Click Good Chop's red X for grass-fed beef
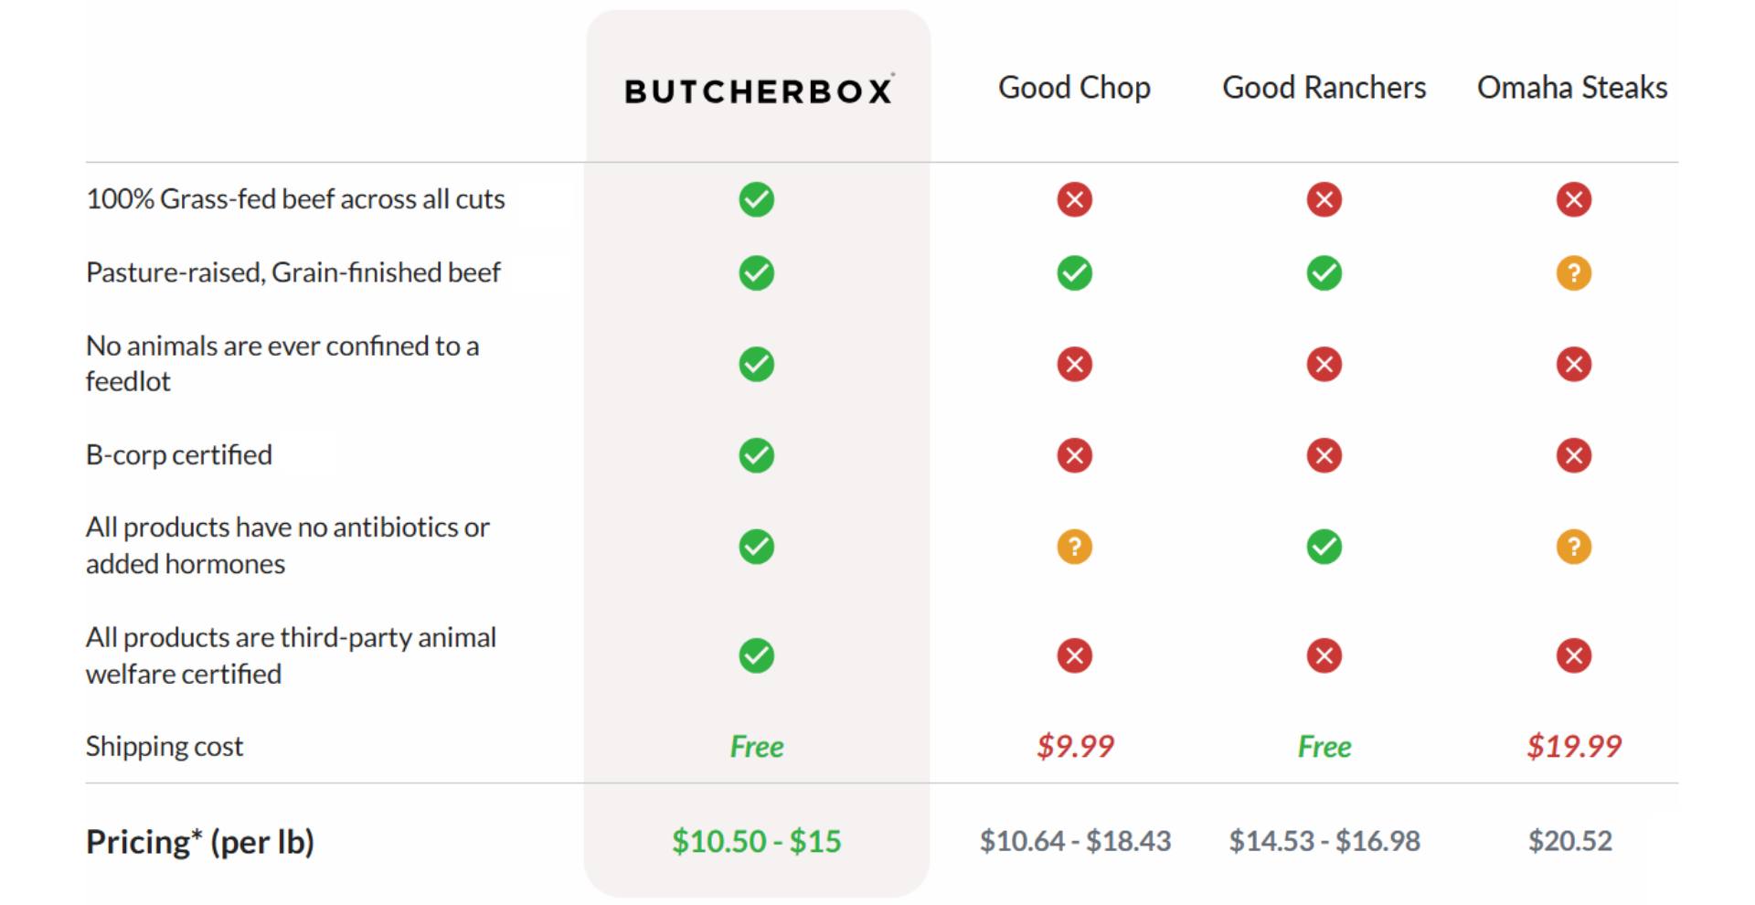 tap(1074, 199)
